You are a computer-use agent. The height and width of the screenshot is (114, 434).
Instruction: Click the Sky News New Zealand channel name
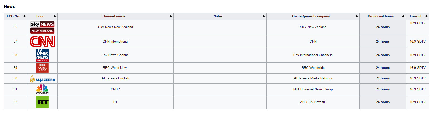click(115, 27)
